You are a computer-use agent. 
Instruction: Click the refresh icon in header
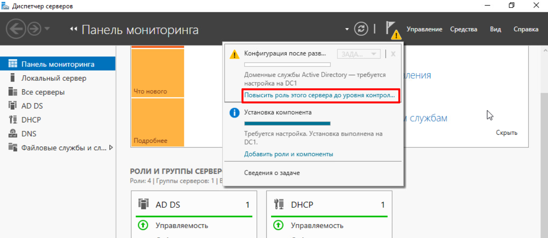point(361,29)
